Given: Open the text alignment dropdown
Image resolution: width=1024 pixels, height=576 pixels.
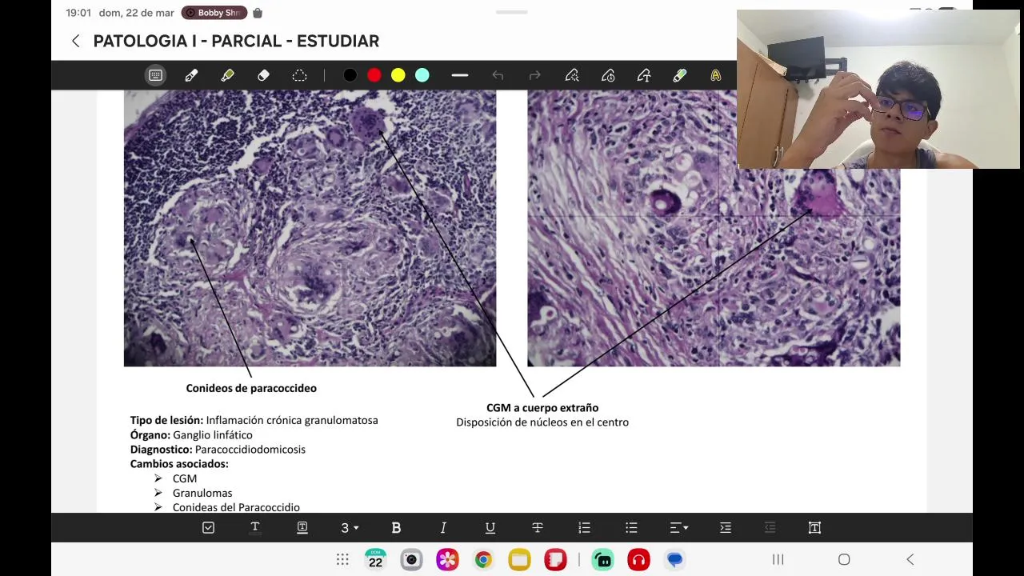Looking at the screenshot, I should tap(678, 527).
